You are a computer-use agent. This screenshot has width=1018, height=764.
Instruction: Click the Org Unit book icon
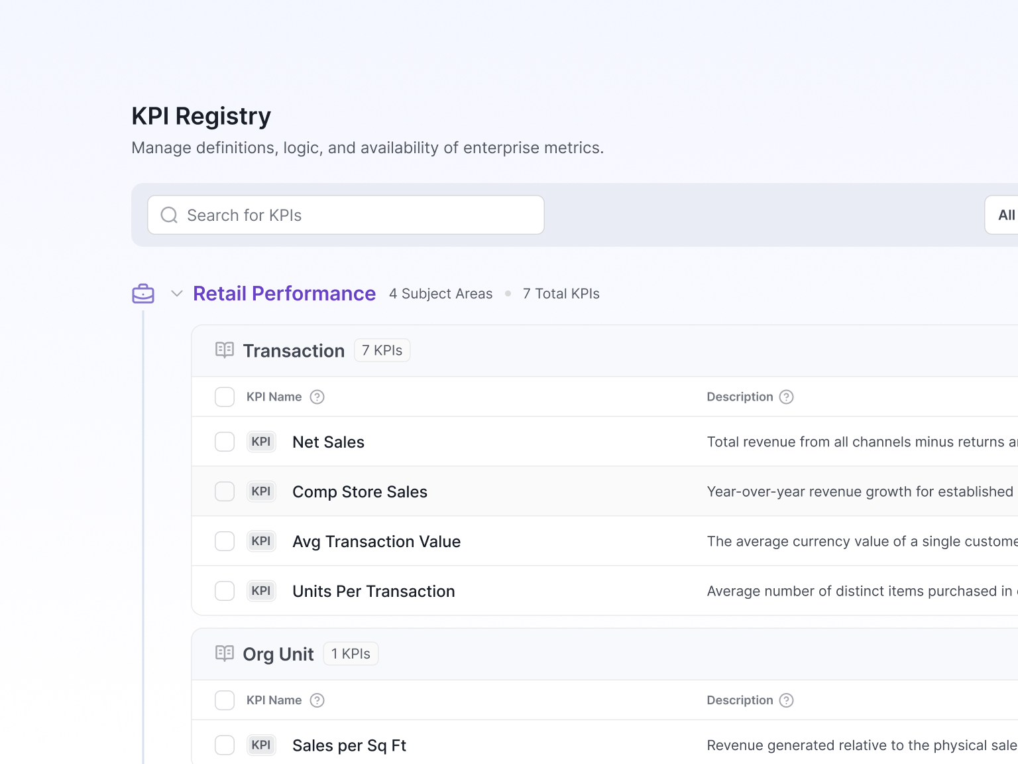(x=225, y=654)
